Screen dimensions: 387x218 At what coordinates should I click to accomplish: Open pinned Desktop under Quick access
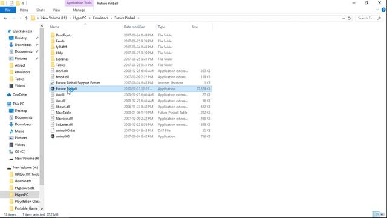coord(21,38)
